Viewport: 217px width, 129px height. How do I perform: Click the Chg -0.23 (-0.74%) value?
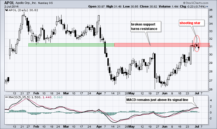193,6
